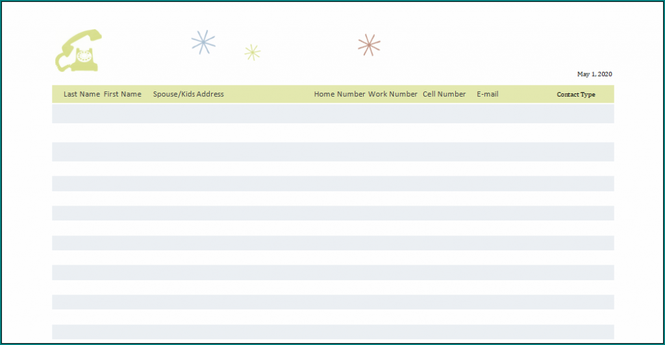Image resolution: width=665 pixels, height=345 pixels.
Task: Select the May 1, 2020 date text
Action: (x=594, y=74)
